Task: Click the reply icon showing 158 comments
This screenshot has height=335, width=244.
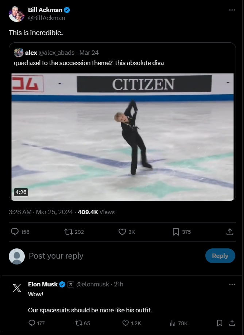Action: [x=15, y=232]
